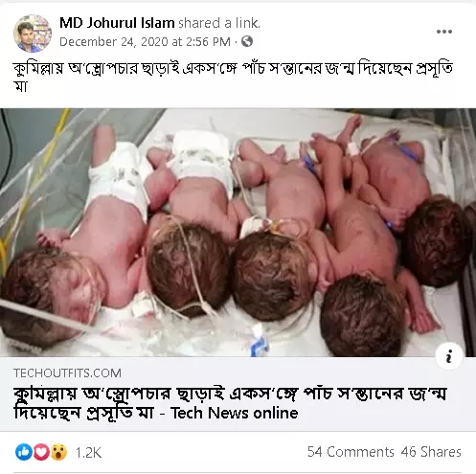Click the TECHOUTFITS.COM source domain

coord(67,373)
